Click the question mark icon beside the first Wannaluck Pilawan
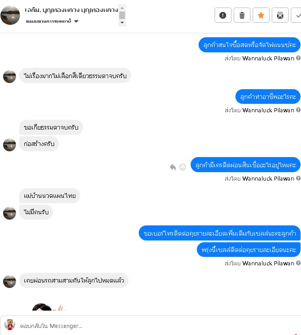This screenshot has height=335, width=301. point(298,58)
